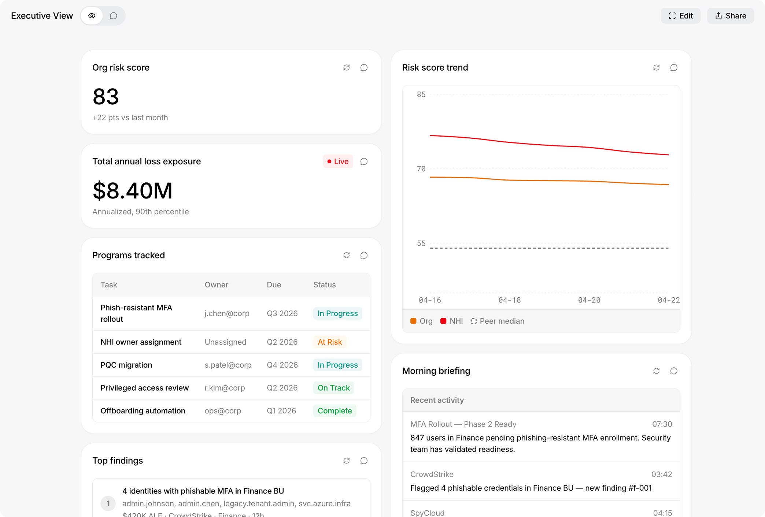Refresh the Top findings card
Screen dimensions: 765x517
(x=347, y=461)
